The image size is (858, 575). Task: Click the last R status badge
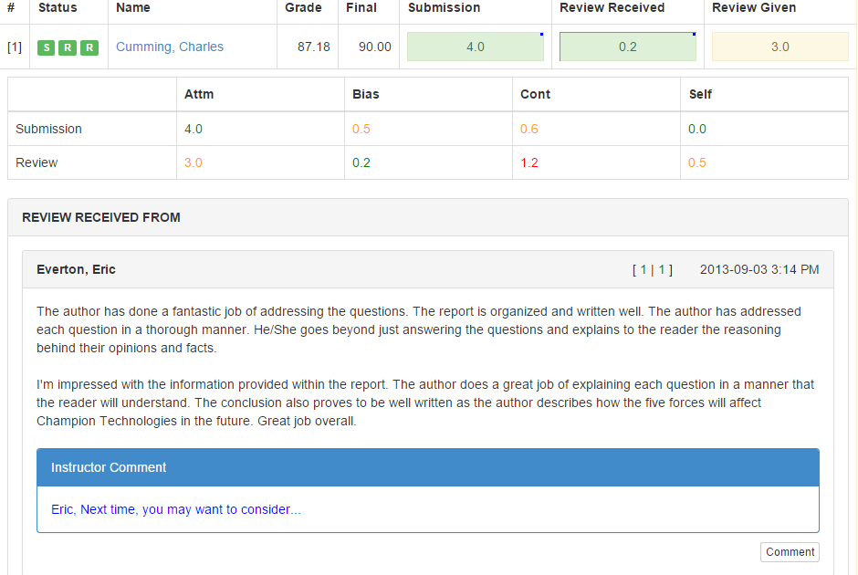pyautogui.click(x=89, y=47)
